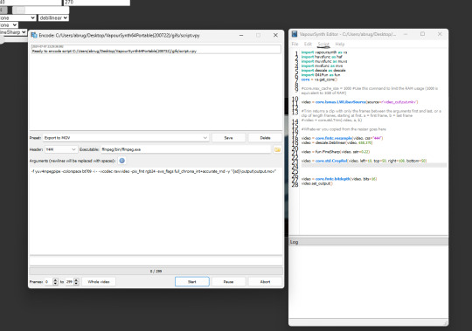Open the 'one' dropdown directly above ineSharp

pos(9,25)
